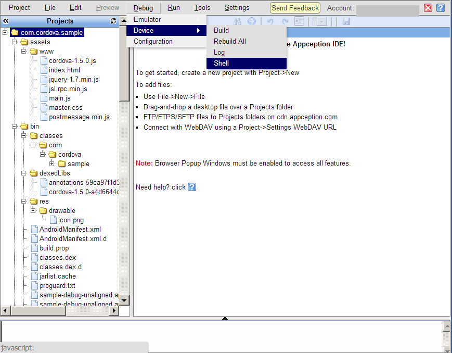Collapse the com.cordova.sample project node

[5, 32]
